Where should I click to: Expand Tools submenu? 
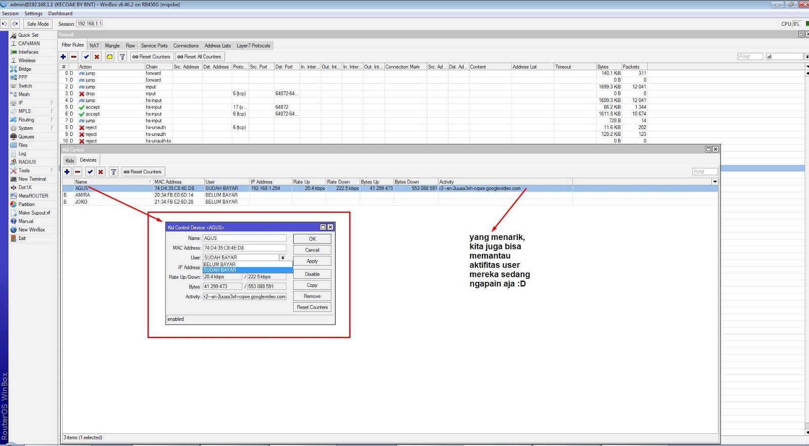click(x=52, y=171)
